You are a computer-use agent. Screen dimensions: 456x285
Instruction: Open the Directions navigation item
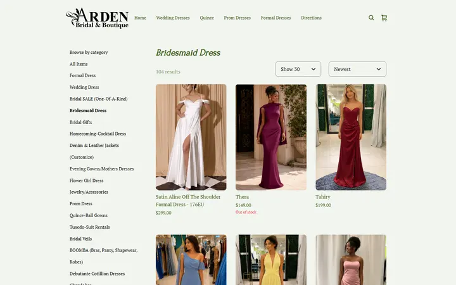coord(311,18)
